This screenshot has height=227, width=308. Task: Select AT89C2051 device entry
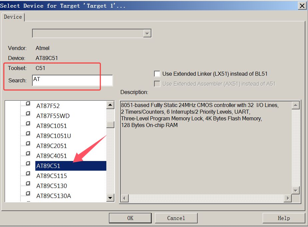[52, 146]
